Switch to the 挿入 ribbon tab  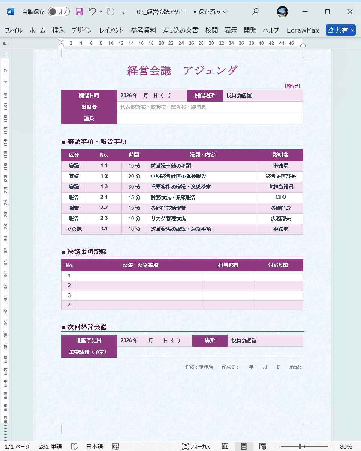(58, 30)
